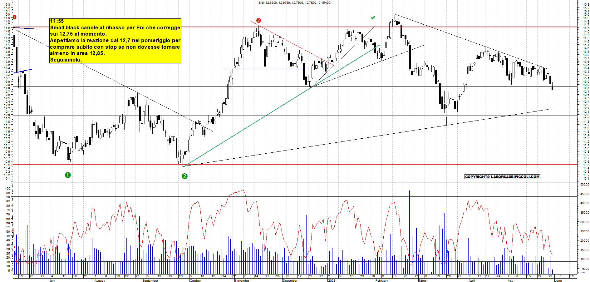Click the August month label
This screenshot has width=590, height=282.
(99, 280)
